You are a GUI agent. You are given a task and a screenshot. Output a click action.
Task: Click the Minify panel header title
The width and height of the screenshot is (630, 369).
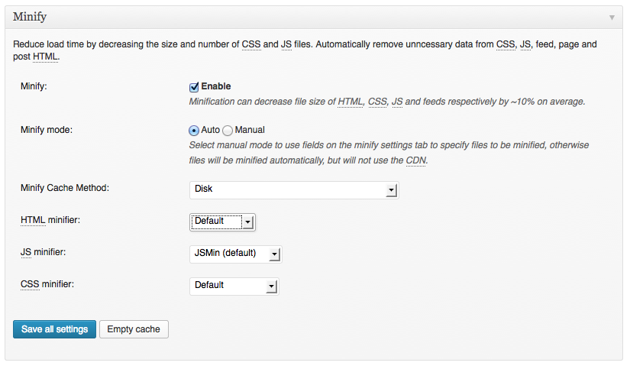[x=31, y=17]
